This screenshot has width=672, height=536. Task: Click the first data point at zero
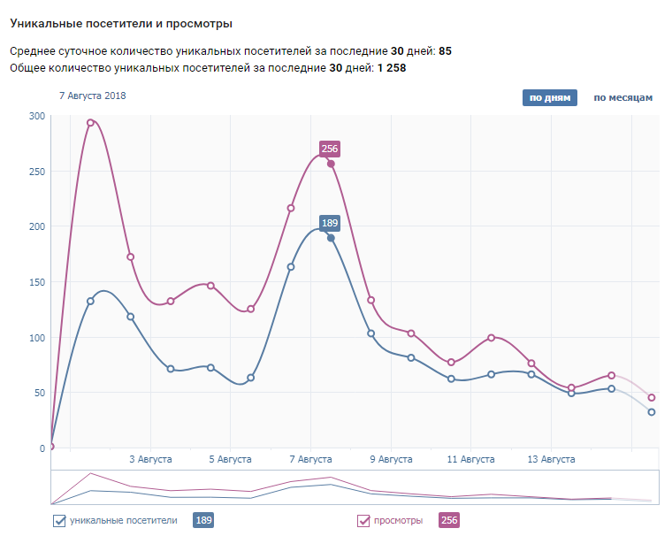coord(51,446)
